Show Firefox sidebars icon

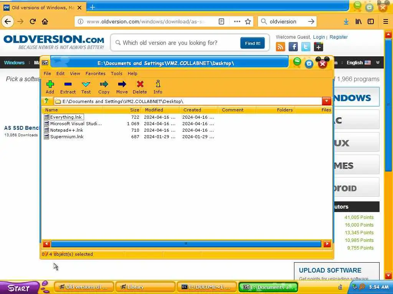[x=371, y=21]
